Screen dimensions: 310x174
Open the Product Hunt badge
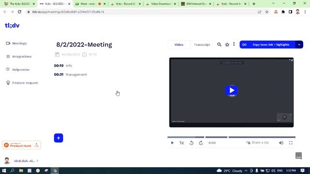tap(21, 145)
